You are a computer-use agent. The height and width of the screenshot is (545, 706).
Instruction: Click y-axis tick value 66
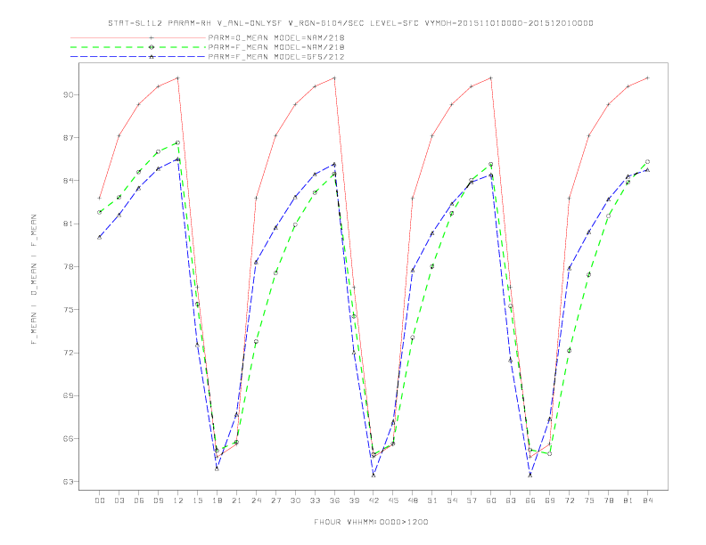69,439
